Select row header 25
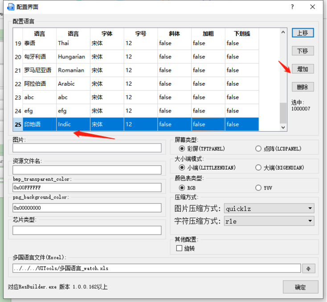The image size is (327, 302). (18, 124)
